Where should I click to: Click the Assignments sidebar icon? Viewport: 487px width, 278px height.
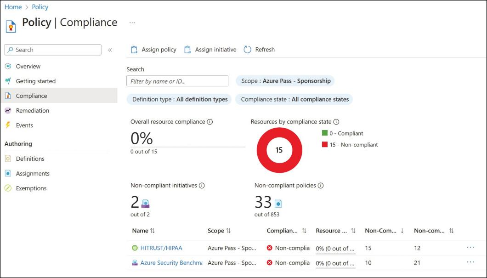tap(8, 173)
